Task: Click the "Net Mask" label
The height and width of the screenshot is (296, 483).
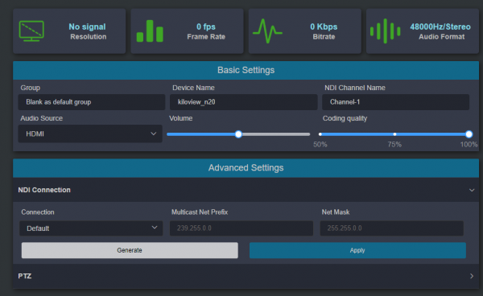Action: coord(336,212)
